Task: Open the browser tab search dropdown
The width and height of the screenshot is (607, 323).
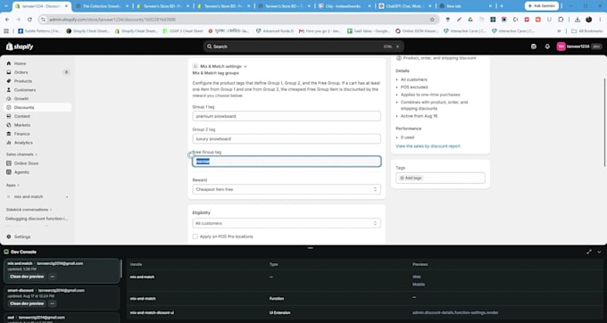Action: (x=6, y=6)
